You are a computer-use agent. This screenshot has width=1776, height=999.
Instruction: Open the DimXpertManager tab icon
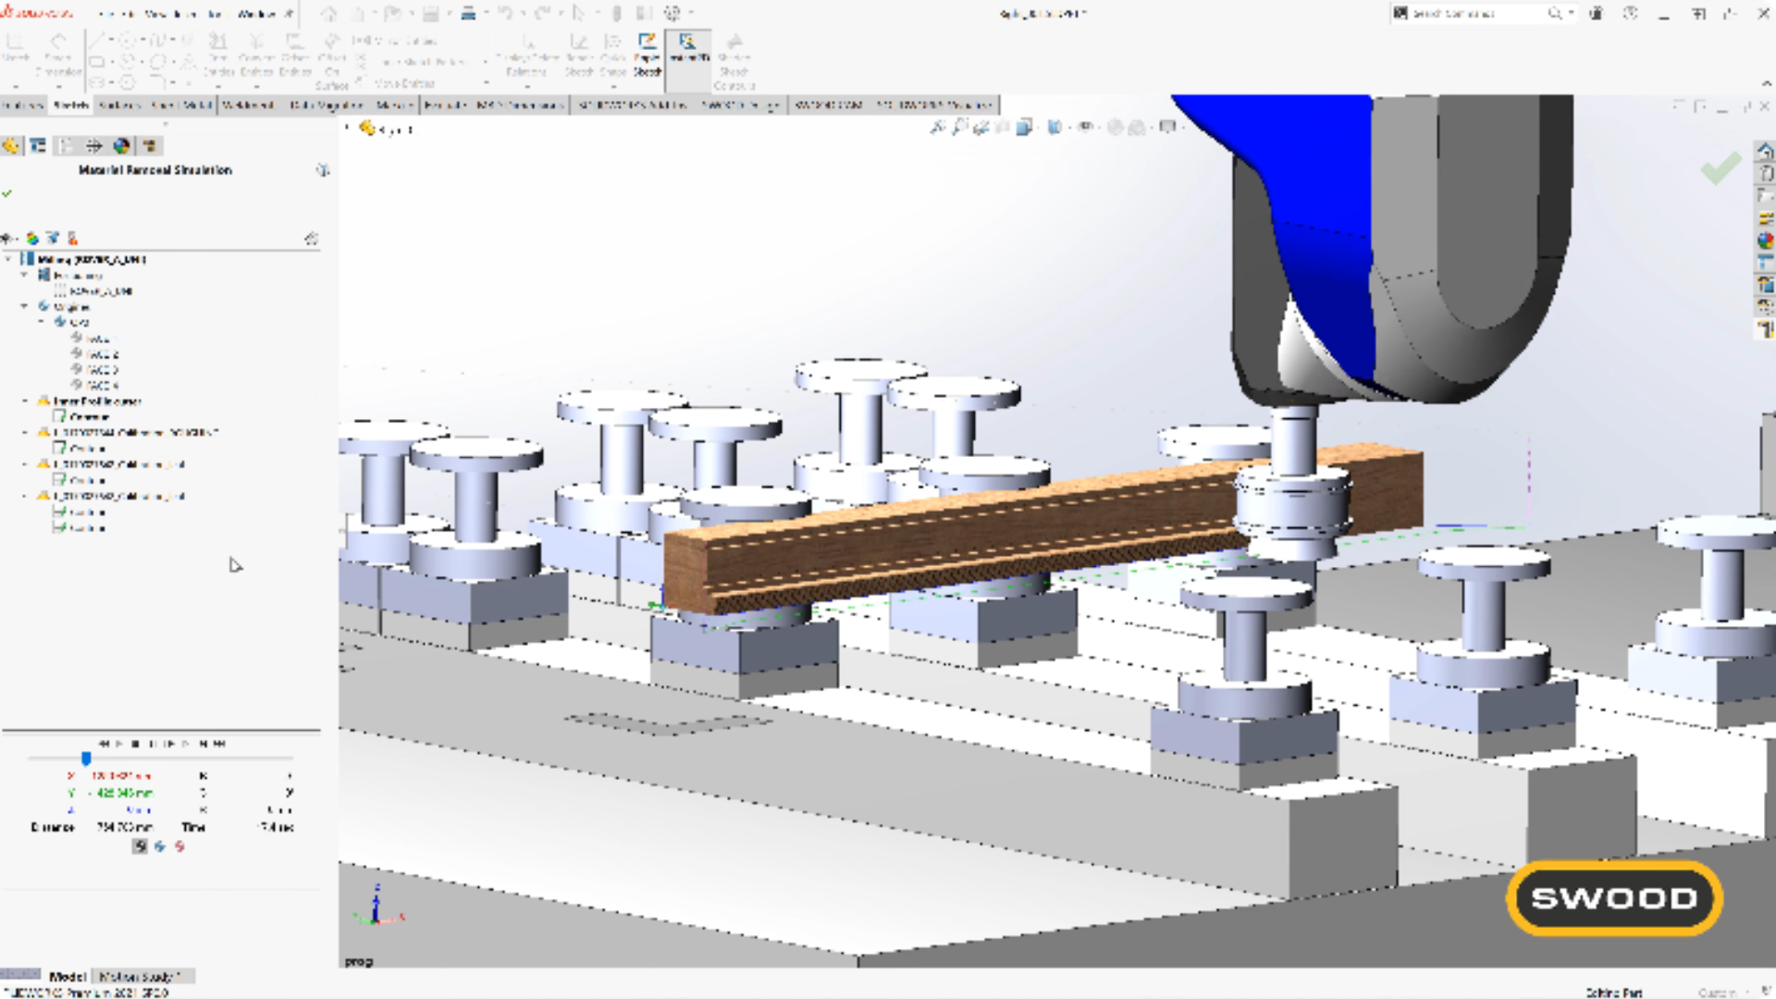(x=93, y=146)
